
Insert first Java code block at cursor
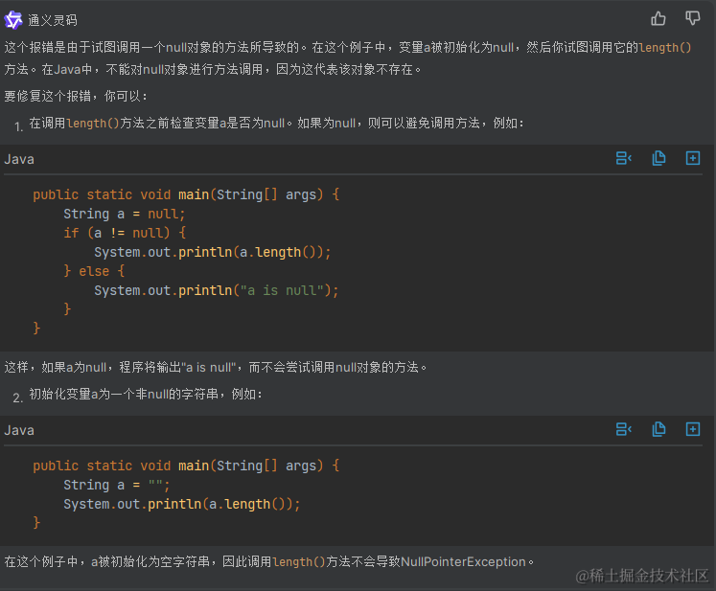click(x=624, y=158)
